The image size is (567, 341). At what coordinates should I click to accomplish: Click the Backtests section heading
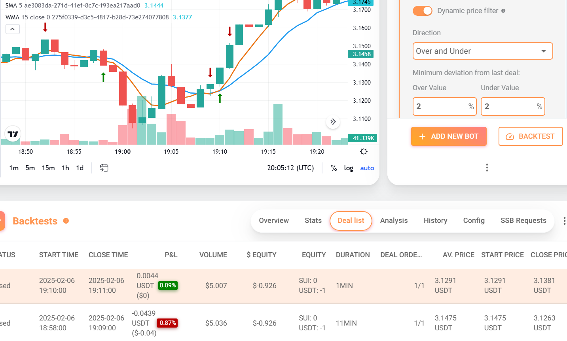pos(35,221)
